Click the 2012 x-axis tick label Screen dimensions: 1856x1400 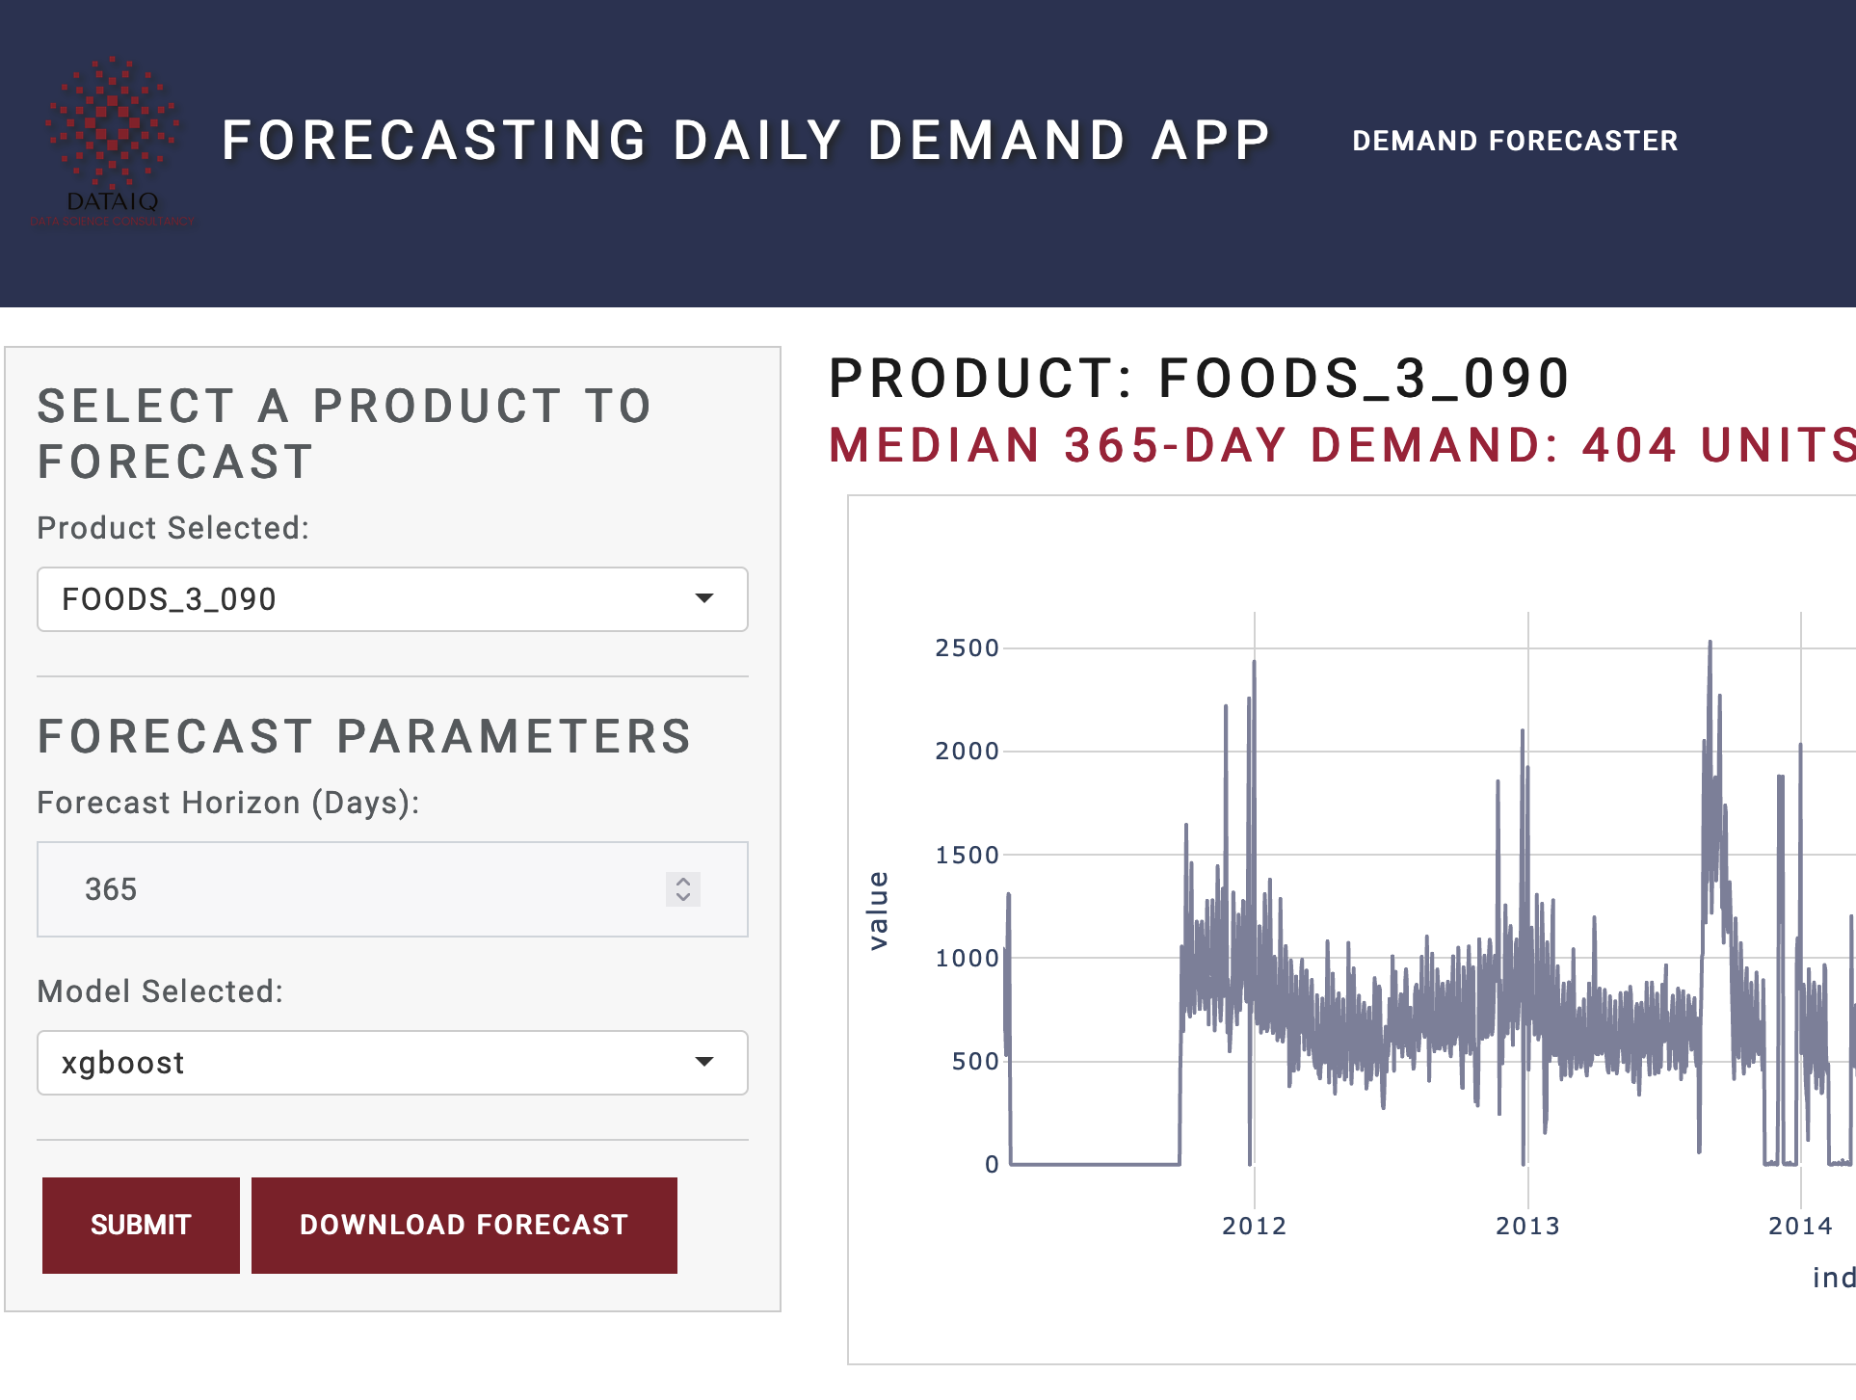pyautogui.click(x=1254, y=1226)
